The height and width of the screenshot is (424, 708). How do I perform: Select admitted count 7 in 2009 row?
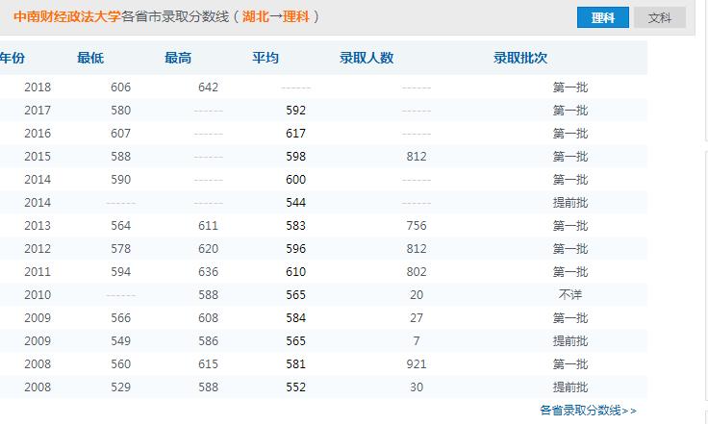(417, 340)
